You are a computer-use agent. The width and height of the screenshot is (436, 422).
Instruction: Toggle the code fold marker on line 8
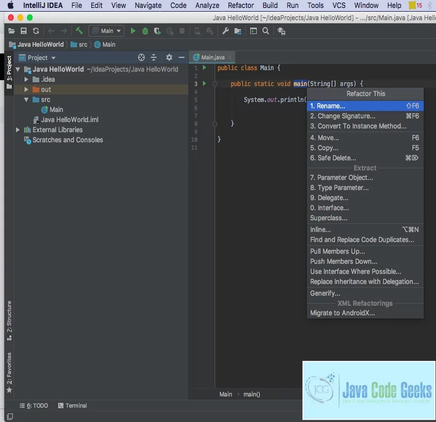click(215, 124)
